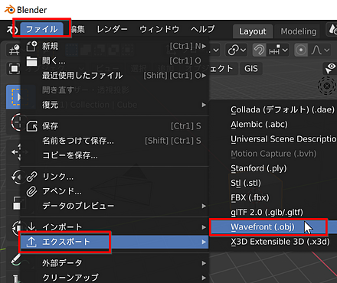Open the proportional falloff curve dropdown
The width and height of the screenshot is (337, 283).
point(320,50)
